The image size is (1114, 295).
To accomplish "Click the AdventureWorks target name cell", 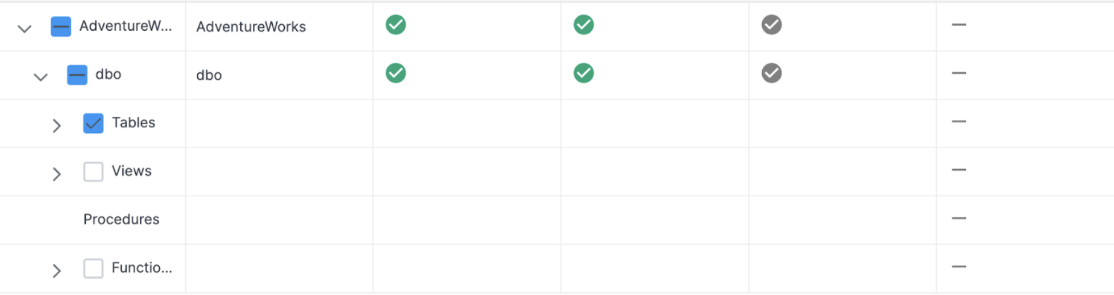I will point(251,27).
